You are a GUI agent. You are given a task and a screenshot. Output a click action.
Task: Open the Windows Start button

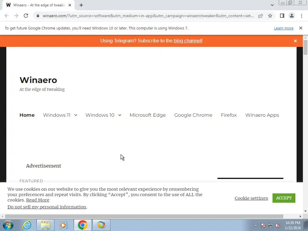[8, 225]
